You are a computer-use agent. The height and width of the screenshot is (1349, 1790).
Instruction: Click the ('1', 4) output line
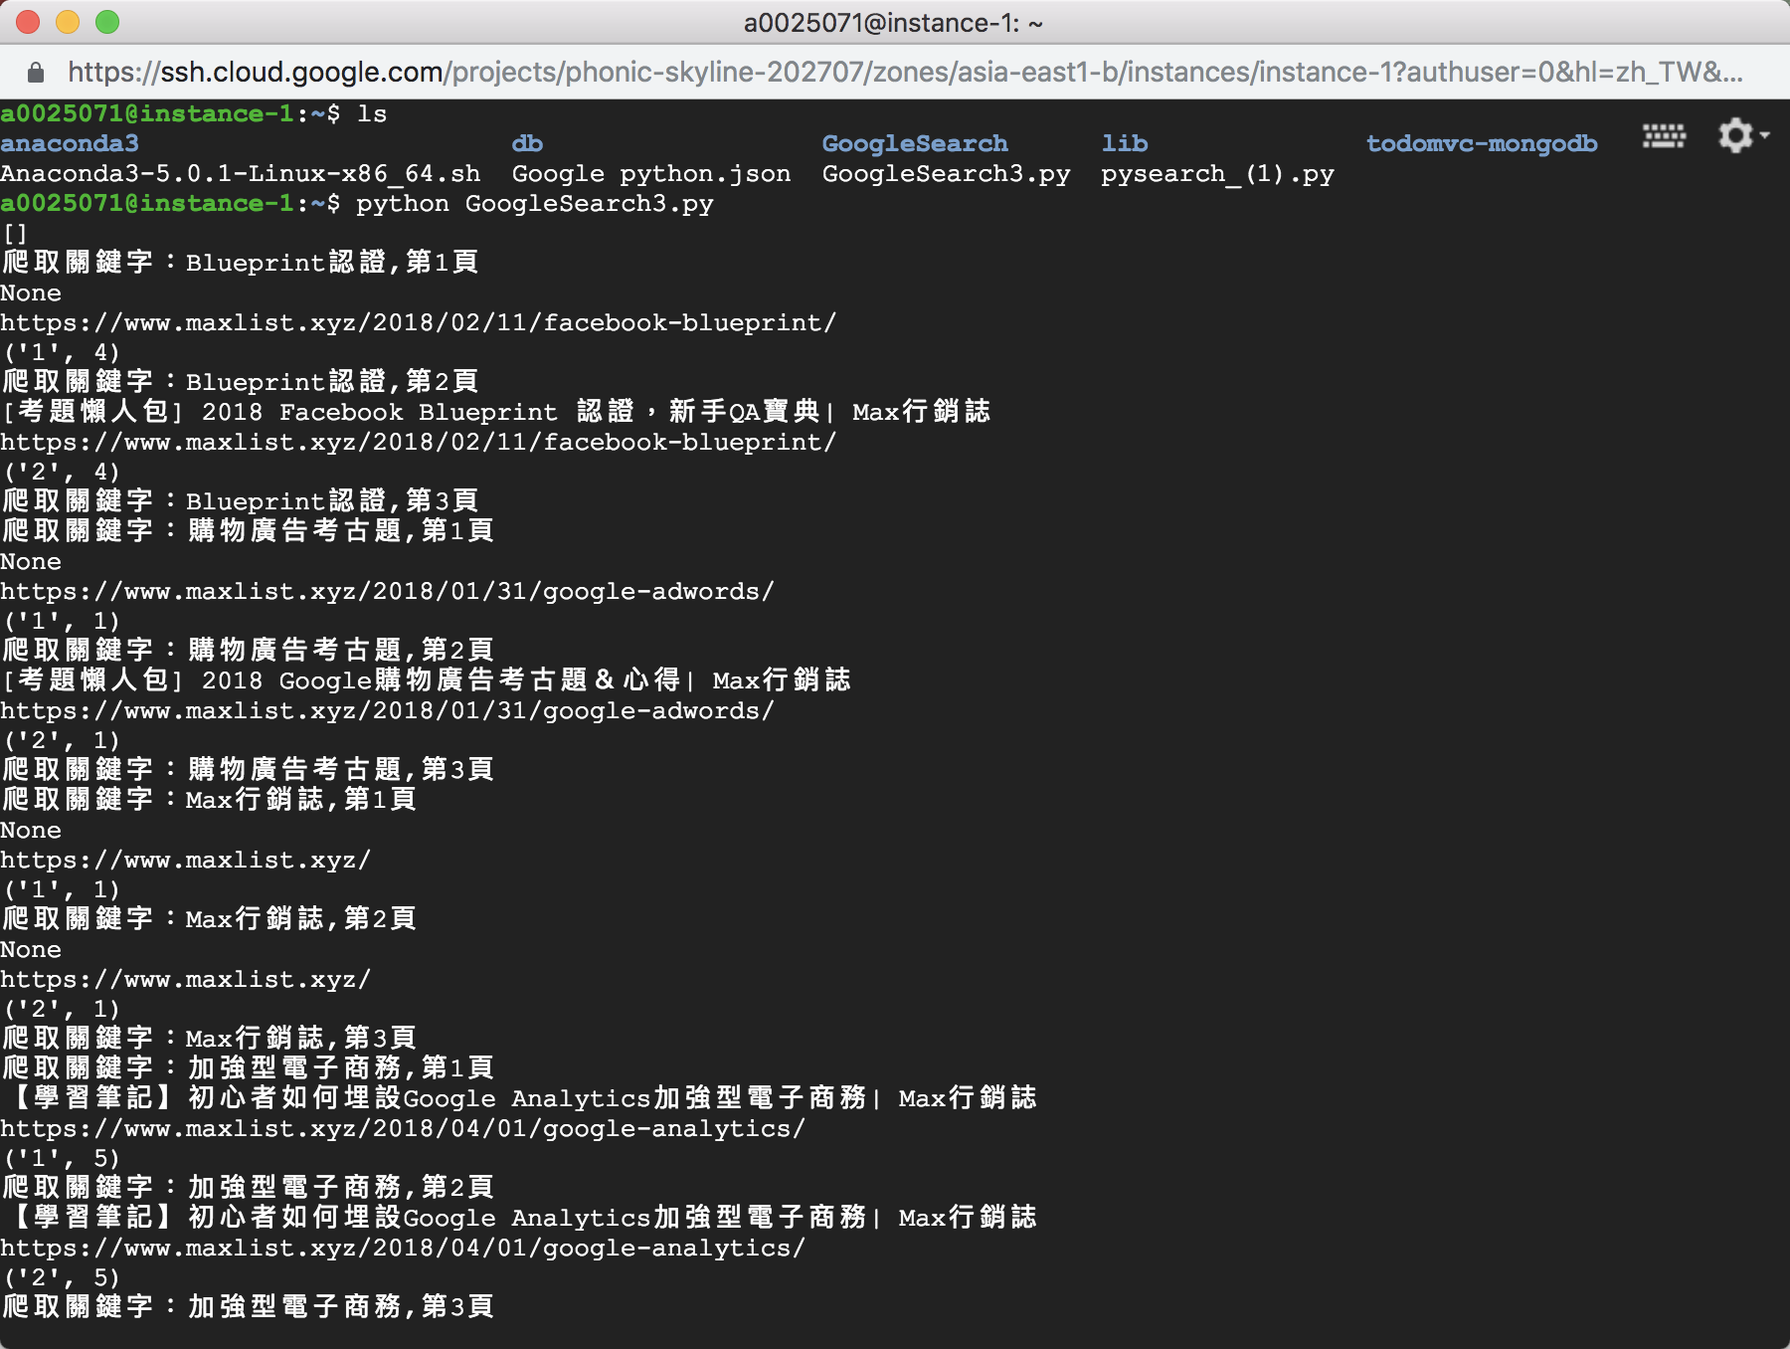pyautogui.click(x=61, y=353)
